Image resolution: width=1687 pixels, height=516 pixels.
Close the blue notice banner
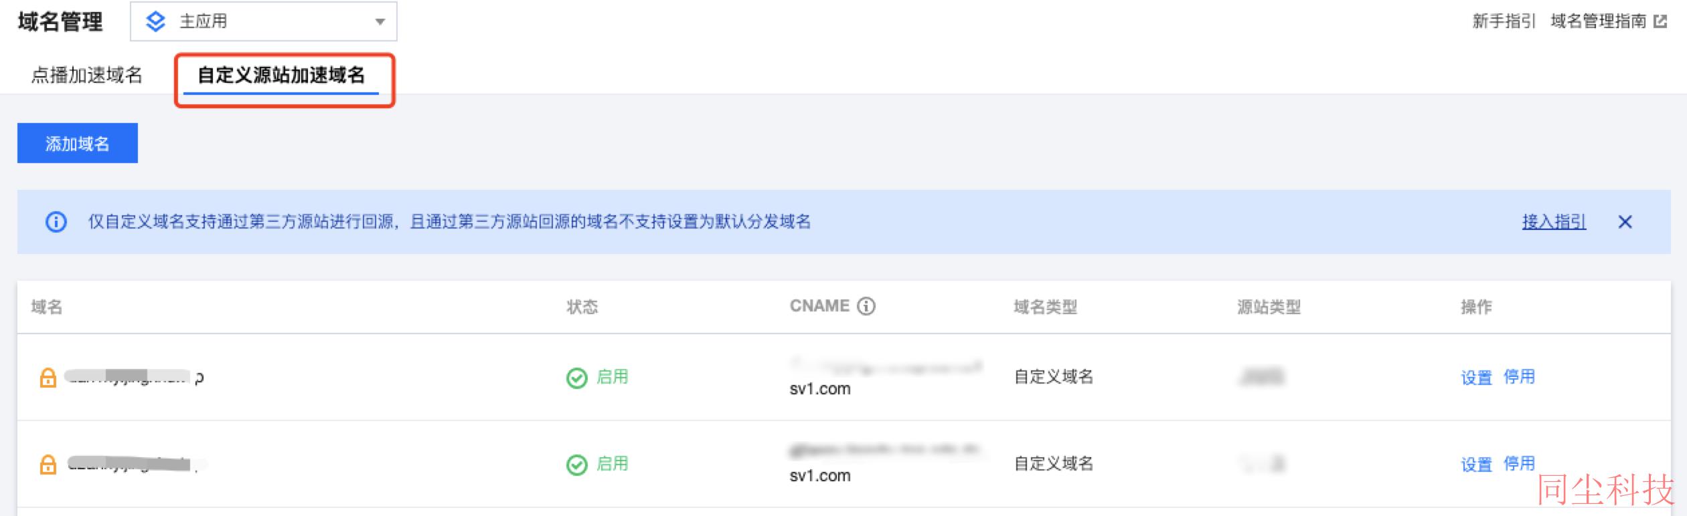(1625, 222)
